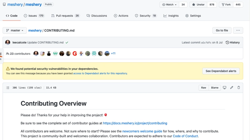The height and width of the screenshot is (140, 250).
Task: Click the meshery owner link in header
Action: click(x=15, y=4)
